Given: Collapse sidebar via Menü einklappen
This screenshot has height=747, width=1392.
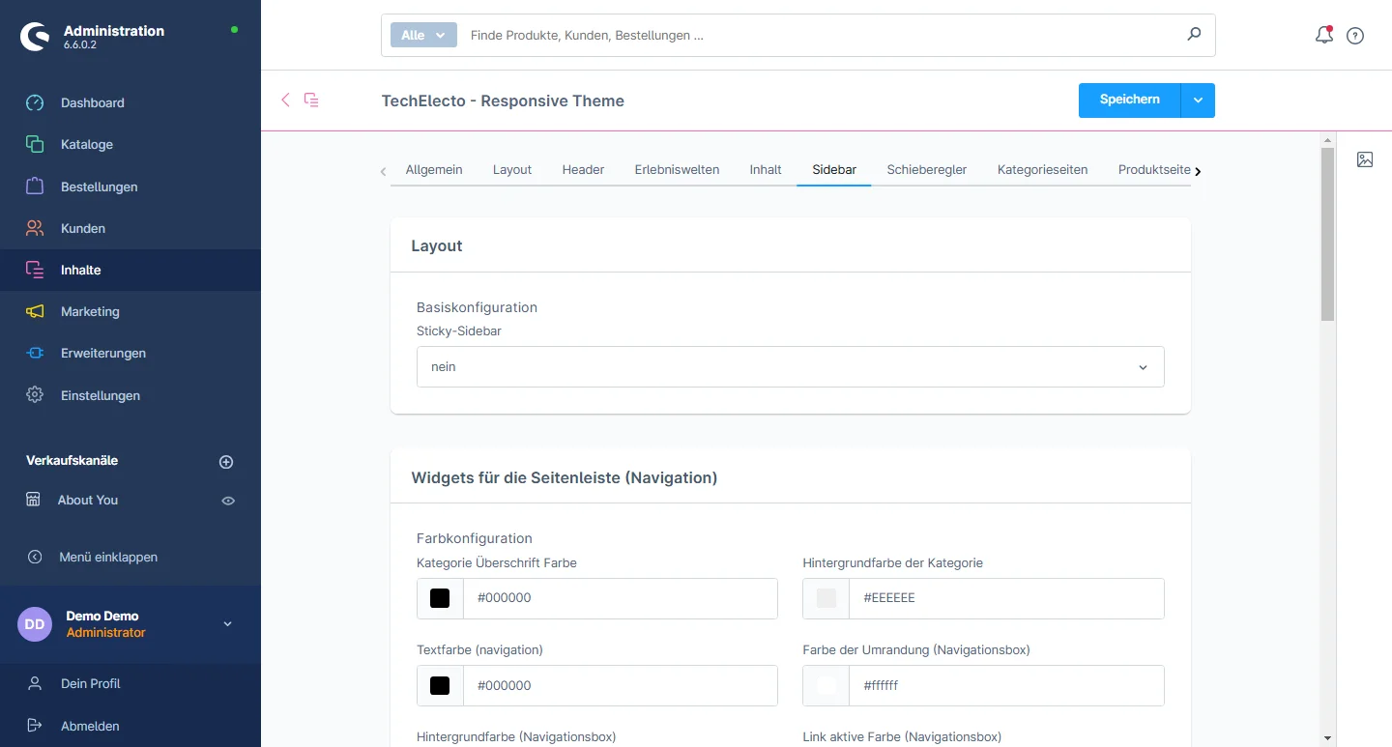Looking at the screenshot, I should [107, 557].
